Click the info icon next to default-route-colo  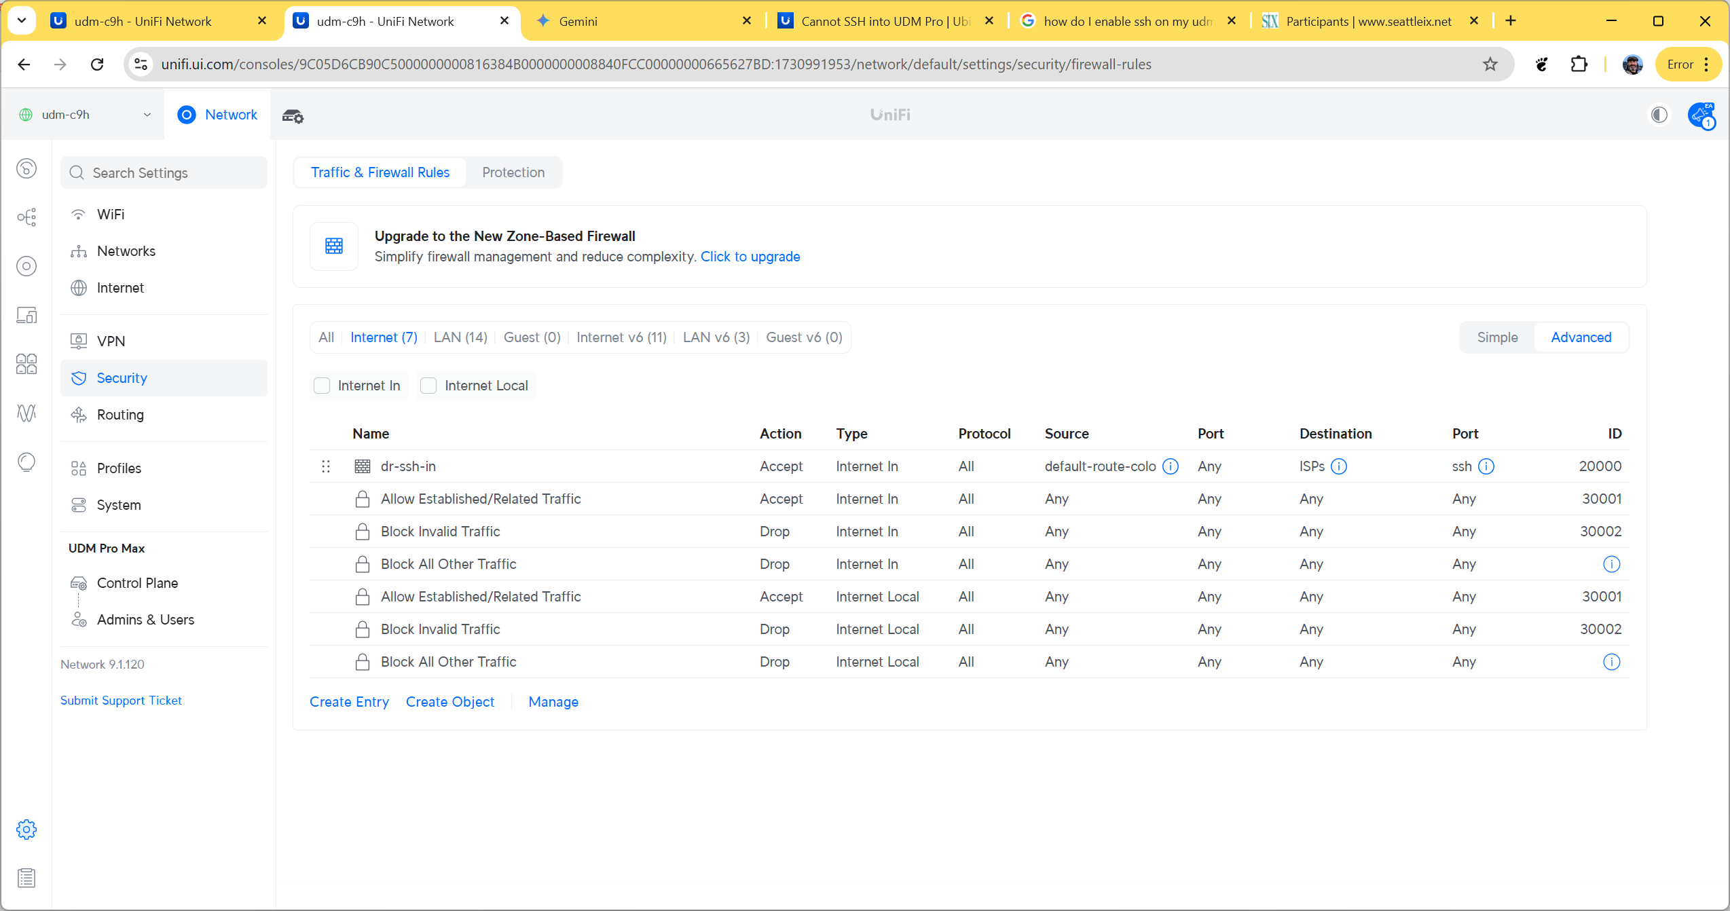[1171, 466]
